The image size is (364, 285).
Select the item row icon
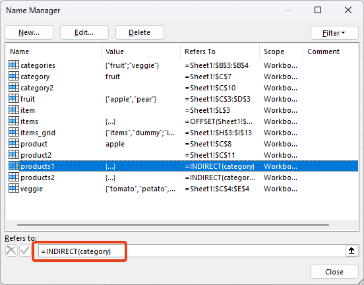(x=14, y=110)
